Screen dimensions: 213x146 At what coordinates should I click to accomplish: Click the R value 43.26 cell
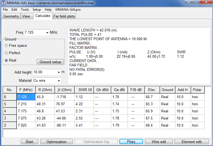point(45,118)
